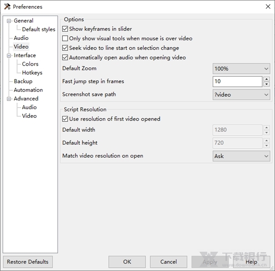The image size is (275, 271).
Task: Collapse the Advanced tree node
Action: point(9,99)
